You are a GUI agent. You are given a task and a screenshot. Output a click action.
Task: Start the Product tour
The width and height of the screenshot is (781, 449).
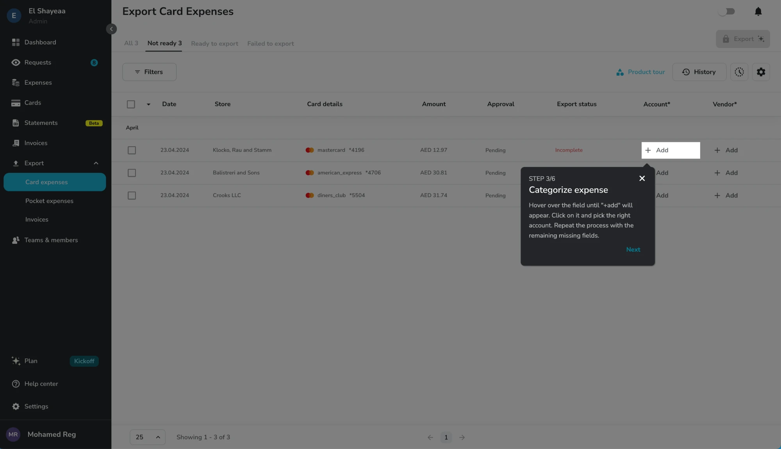click(x=640, y=72)
